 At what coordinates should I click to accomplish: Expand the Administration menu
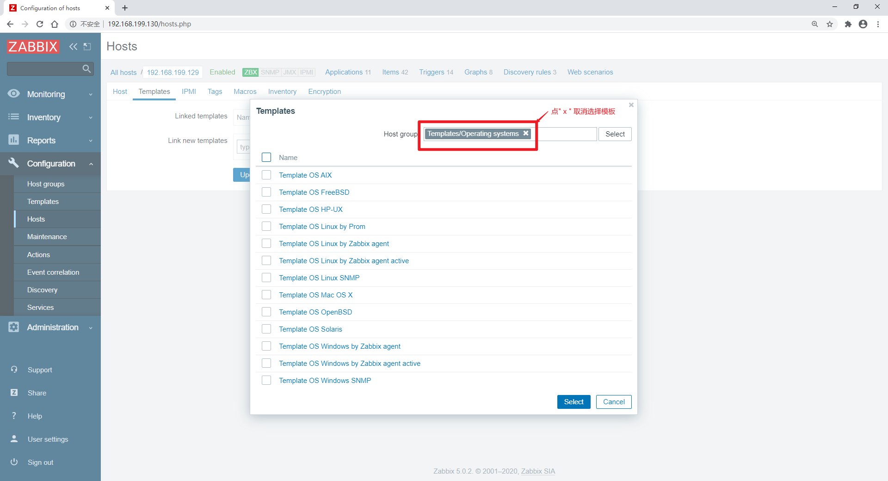(50, 327)
